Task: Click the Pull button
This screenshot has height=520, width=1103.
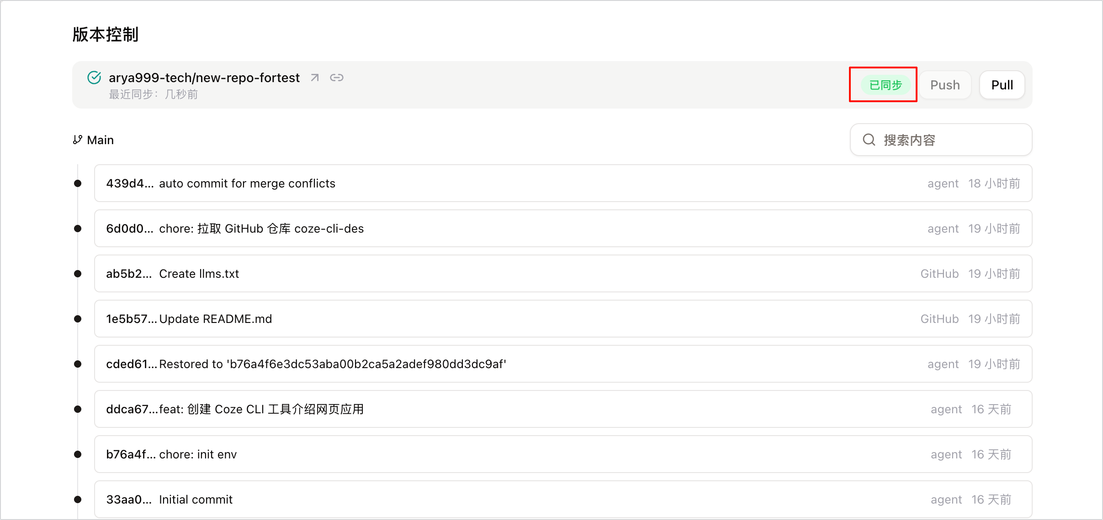Action: 1002,85
